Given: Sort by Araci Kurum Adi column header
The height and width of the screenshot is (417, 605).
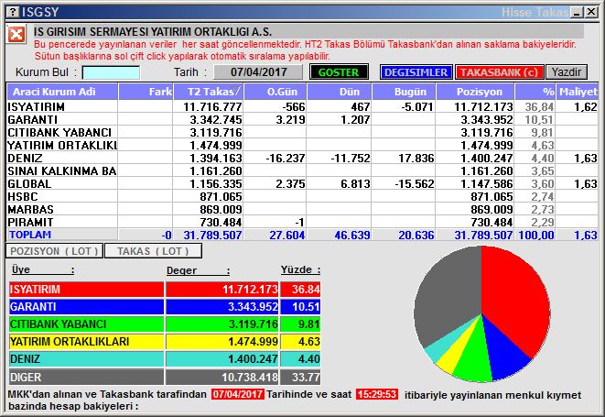Looking at the screenshot, I should pos(62,92).
